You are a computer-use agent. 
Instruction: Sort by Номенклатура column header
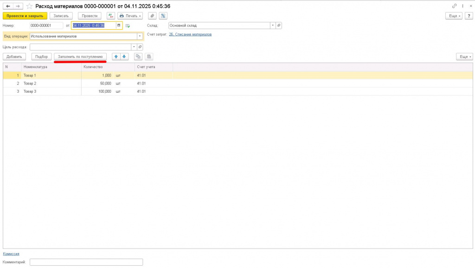pyautogui.click(x=51, y=67)
